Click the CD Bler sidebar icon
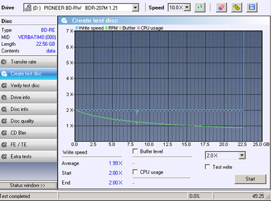Image resolution: width=271 pixels, height=201 pixels. click(x=4, y=133)
